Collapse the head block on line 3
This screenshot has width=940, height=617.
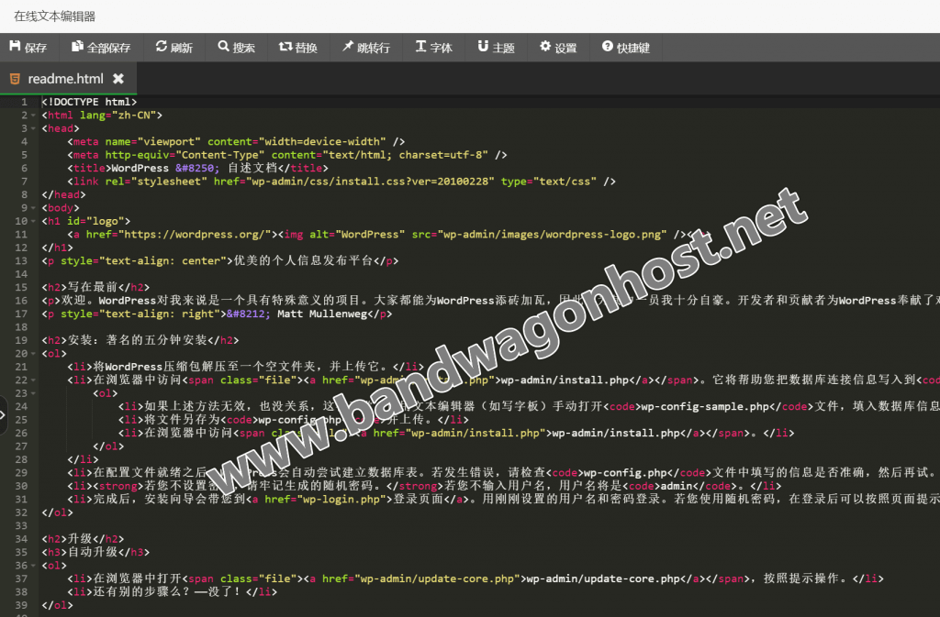point(34,128)
